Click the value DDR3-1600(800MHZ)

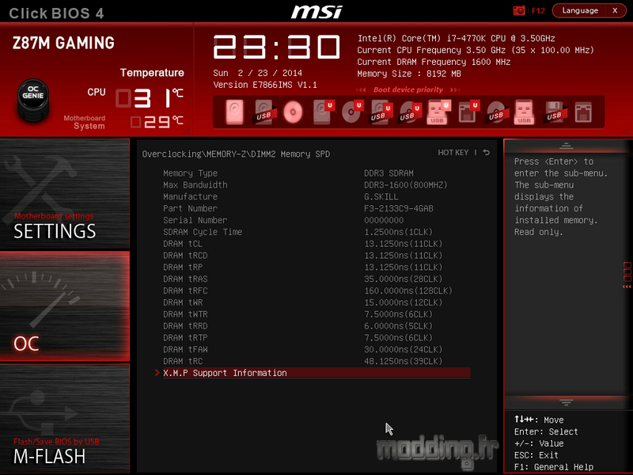406,185
